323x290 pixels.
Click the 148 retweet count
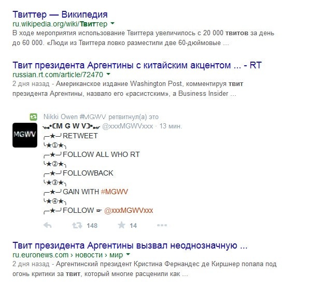pyautogui.click(x=92, y=226)
